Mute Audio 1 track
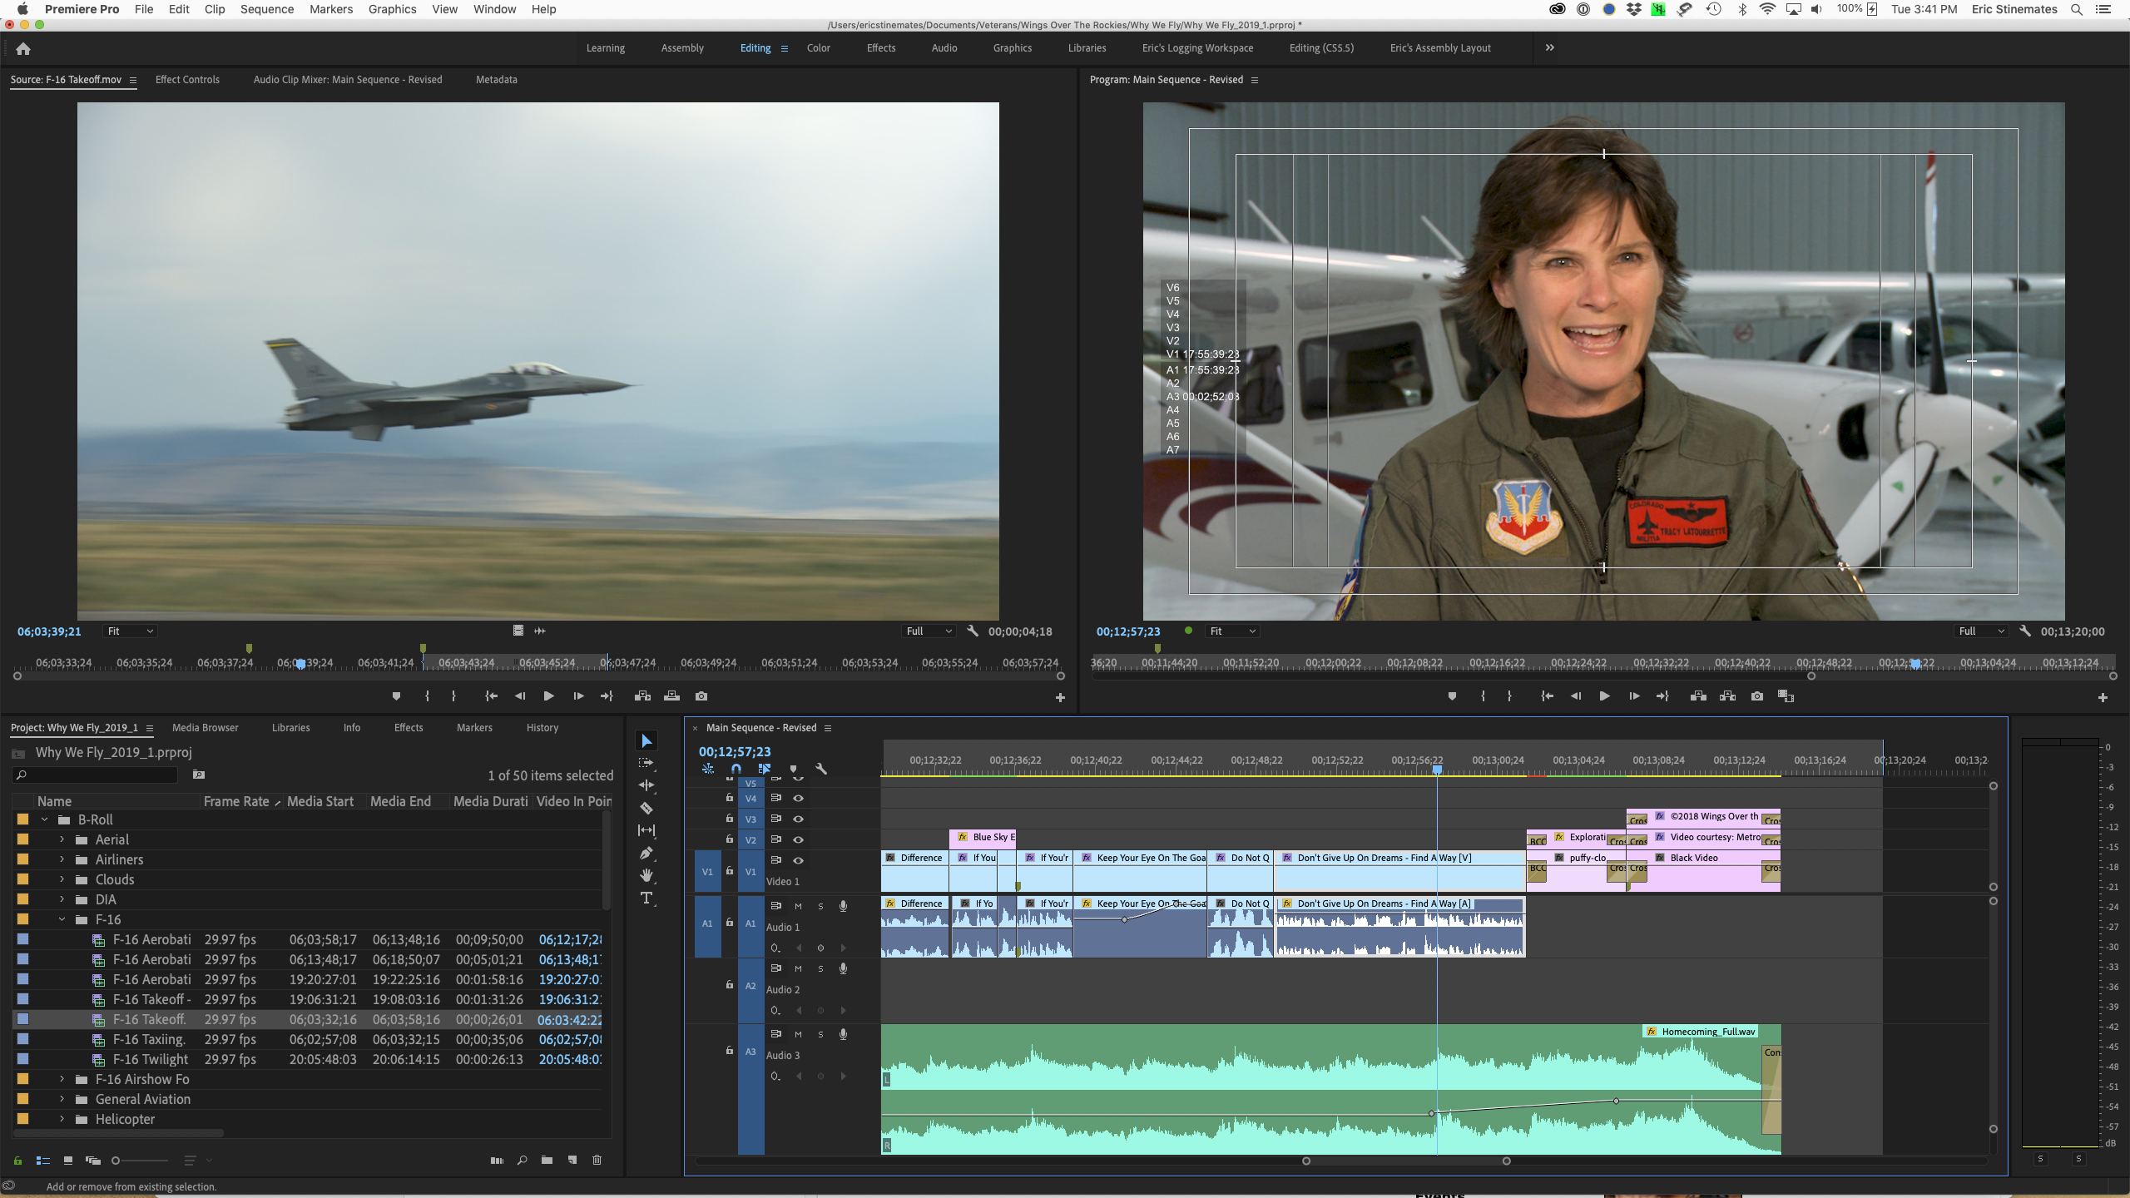 click(x=798, y=906)
